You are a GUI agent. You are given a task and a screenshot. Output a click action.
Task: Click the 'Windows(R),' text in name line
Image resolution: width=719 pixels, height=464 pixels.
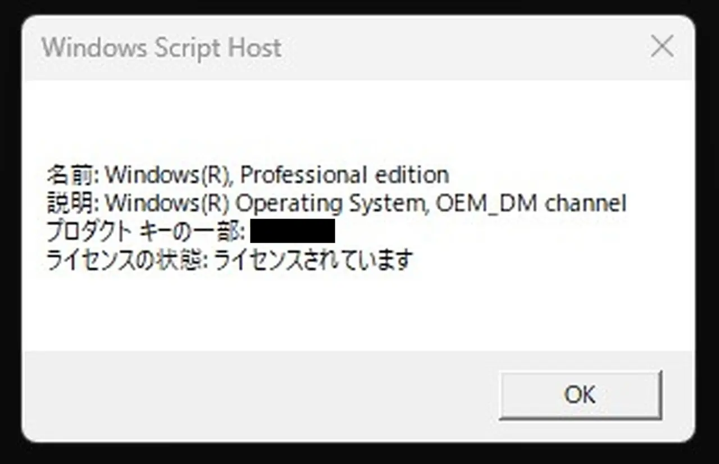[170, 175]
